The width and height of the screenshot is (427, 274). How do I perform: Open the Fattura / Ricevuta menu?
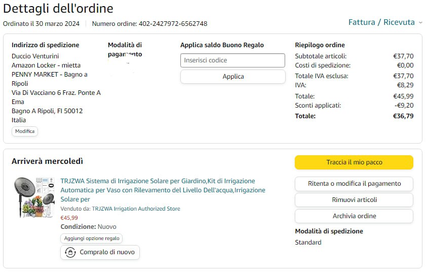coord(381,22)
